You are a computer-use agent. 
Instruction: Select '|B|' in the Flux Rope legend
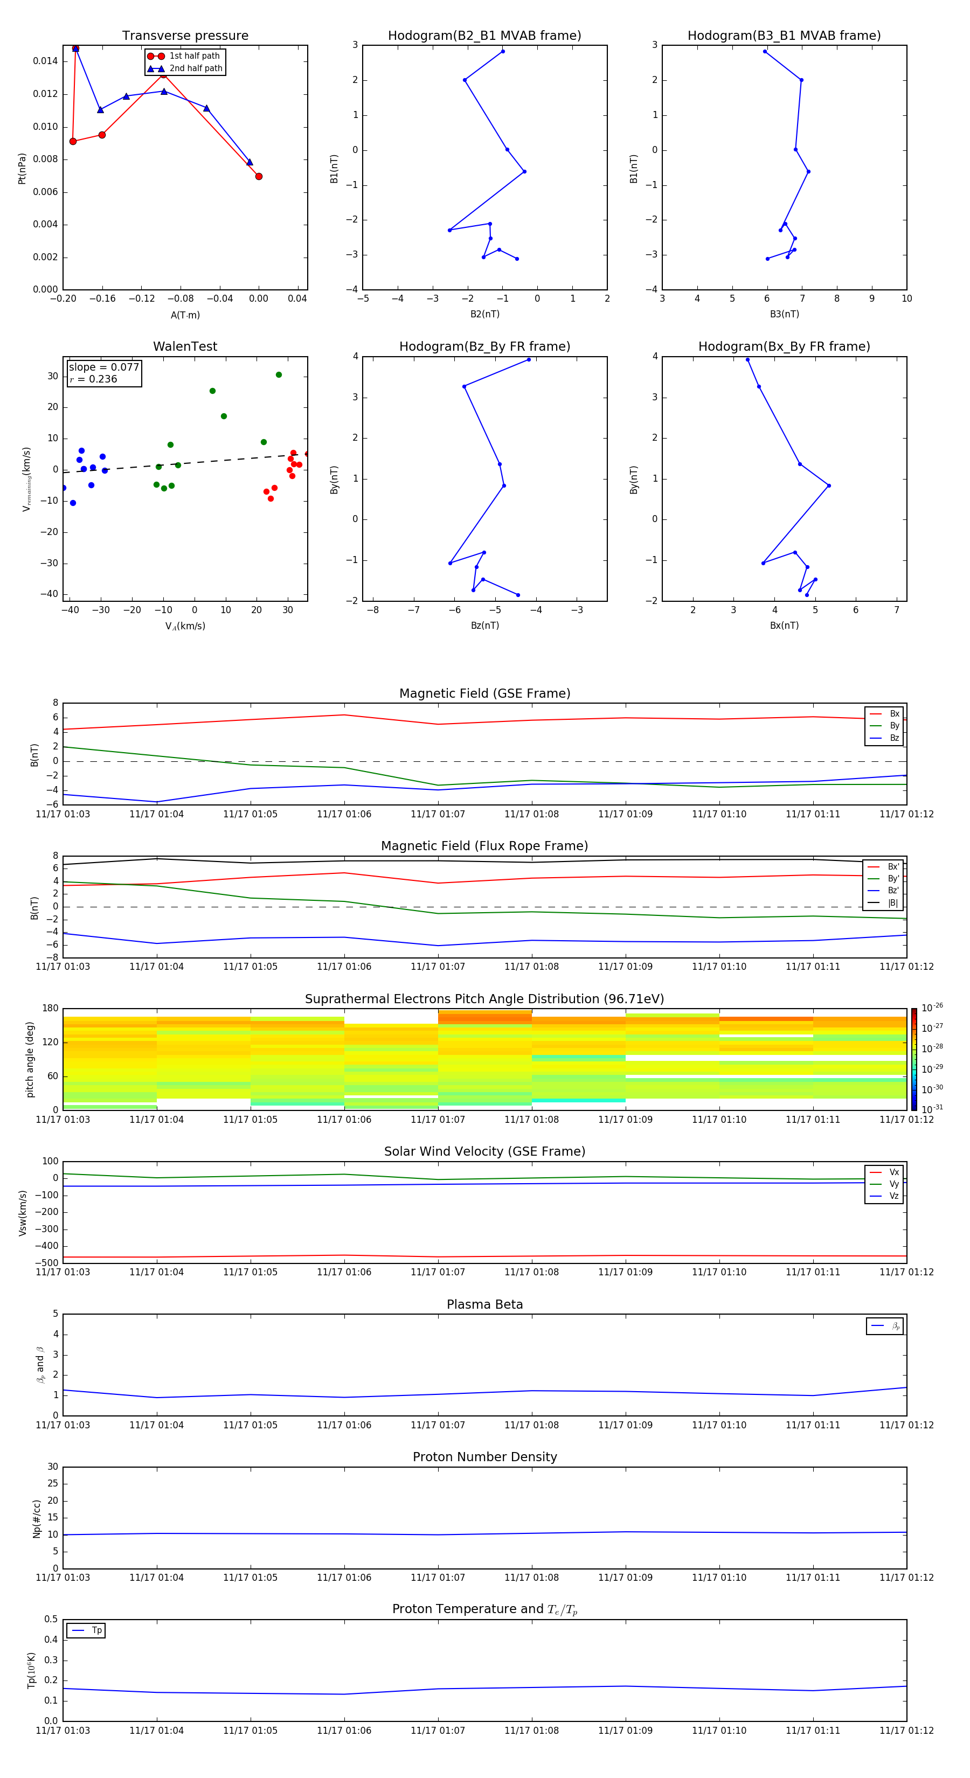[x=884, y=903]
